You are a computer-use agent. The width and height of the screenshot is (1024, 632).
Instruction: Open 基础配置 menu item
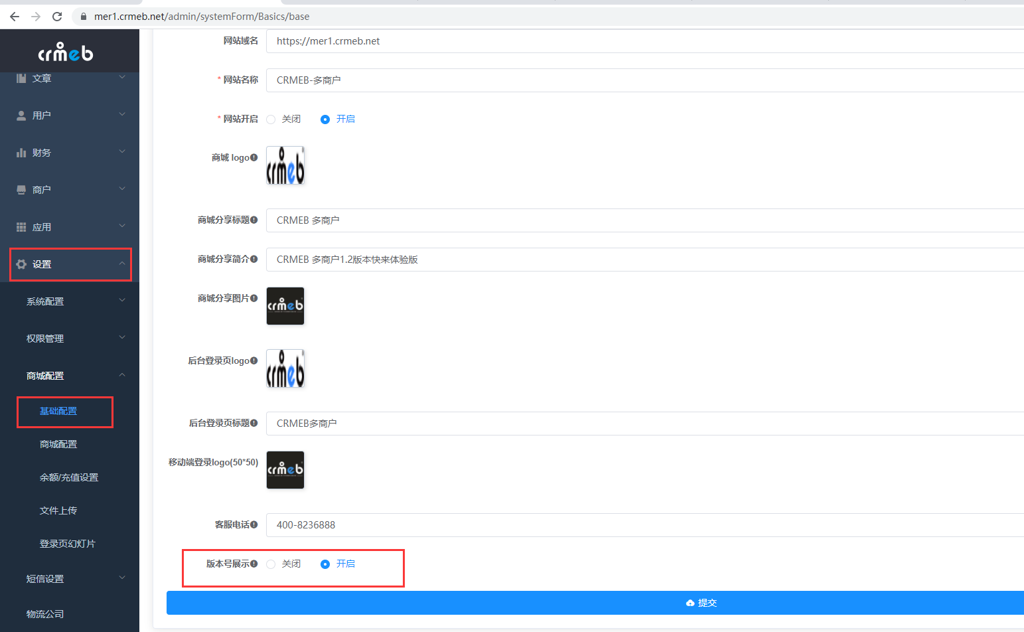[x=58, y=412]
